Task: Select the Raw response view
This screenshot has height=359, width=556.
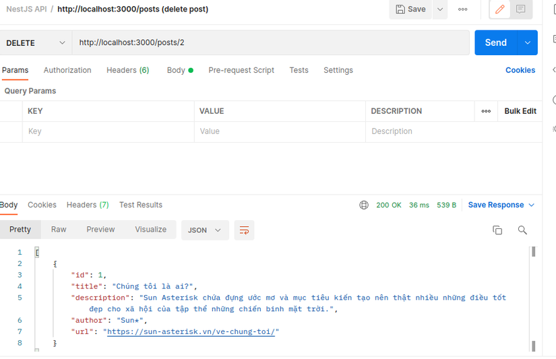Action: (59, 230)
